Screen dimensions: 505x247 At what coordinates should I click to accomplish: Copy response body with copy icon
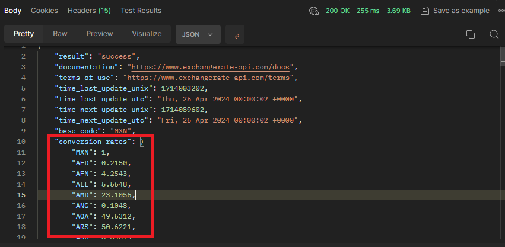(x=471, y=34)
